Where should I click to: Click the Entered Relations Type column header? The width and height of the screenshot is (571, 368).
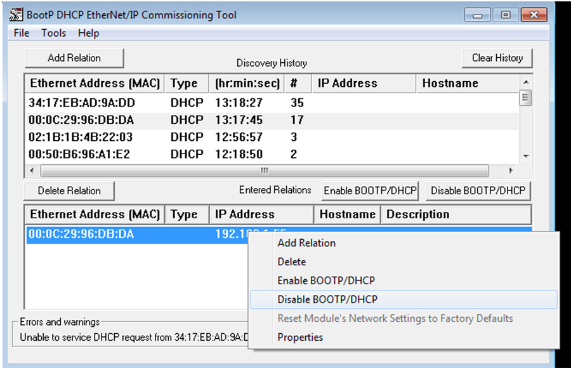(x=187, y=214)
